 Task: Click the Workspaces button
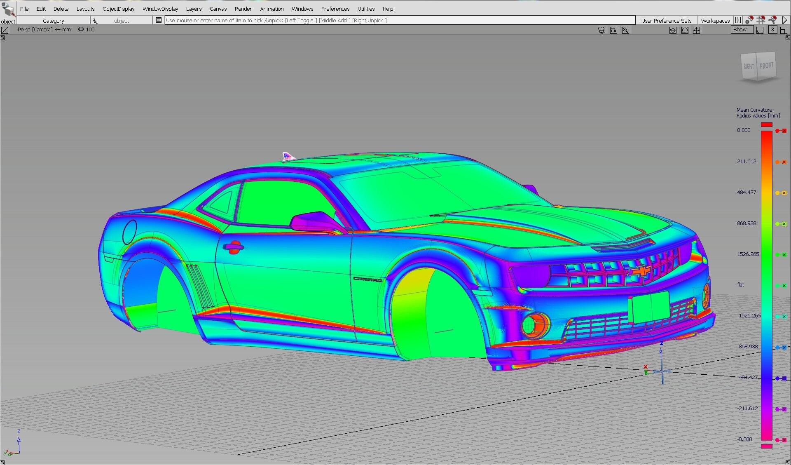tap(715, 21)
